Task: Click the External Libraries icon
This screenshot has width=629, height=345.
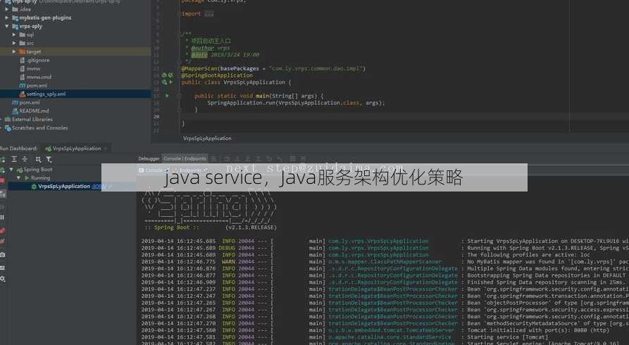Action: pos(8,119)
